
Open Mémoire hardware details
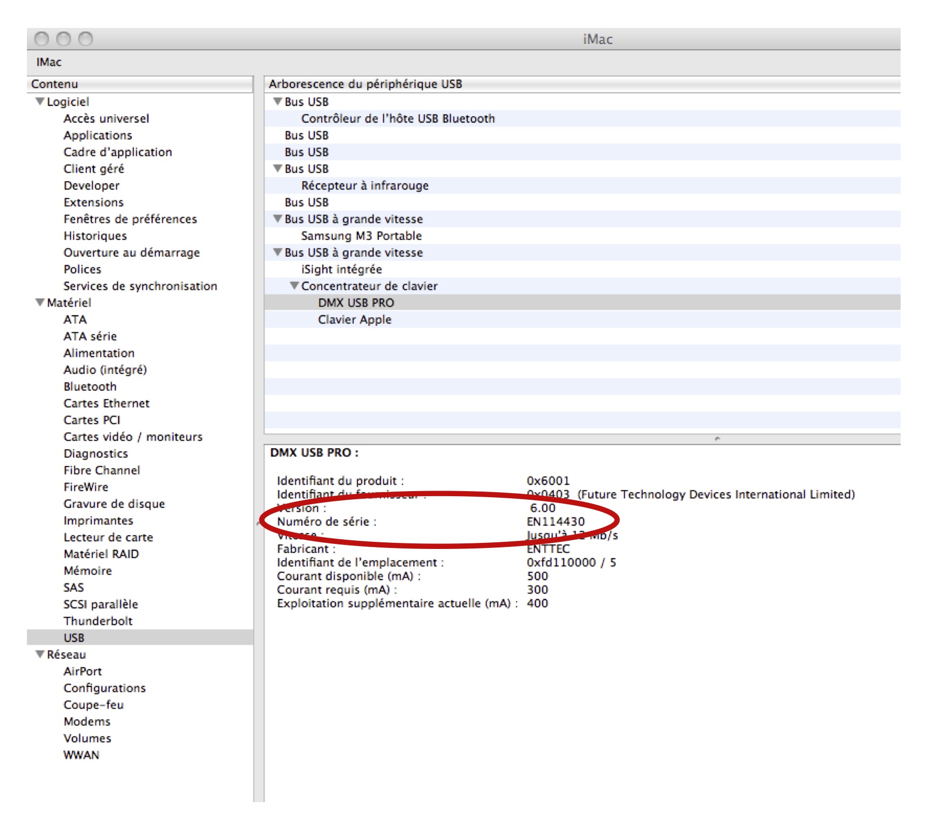pyautogui.click(x=87, y=570)
